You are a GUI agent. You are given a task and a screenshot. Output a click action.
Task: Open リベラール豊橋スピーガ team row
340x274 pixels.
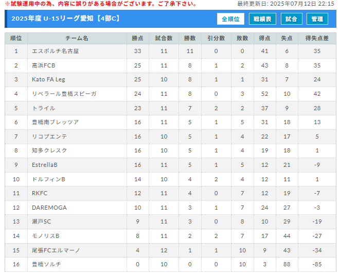(x=170, y=94)
